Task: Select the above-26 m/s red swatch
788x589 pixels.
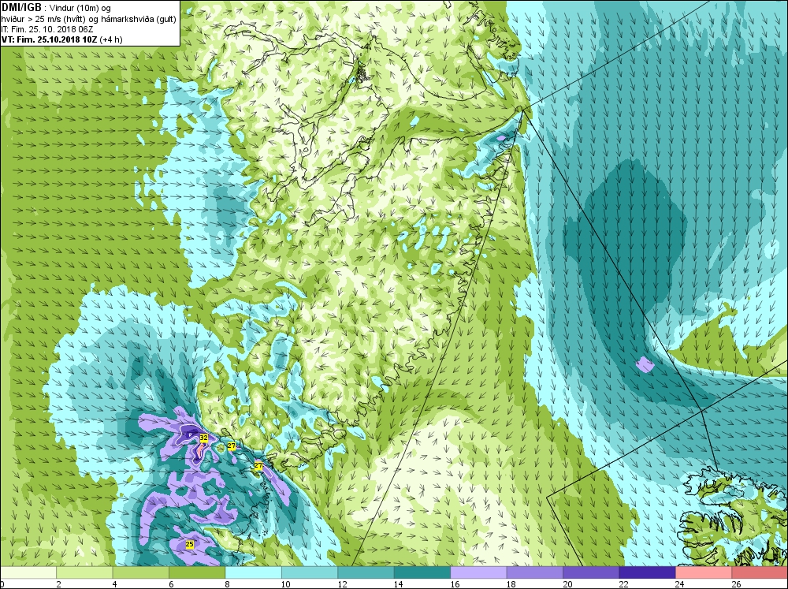Action: 760,573
